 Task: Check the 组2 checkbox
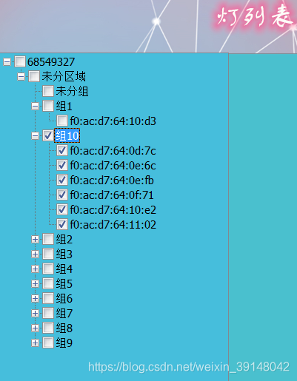tap(48, 239)
